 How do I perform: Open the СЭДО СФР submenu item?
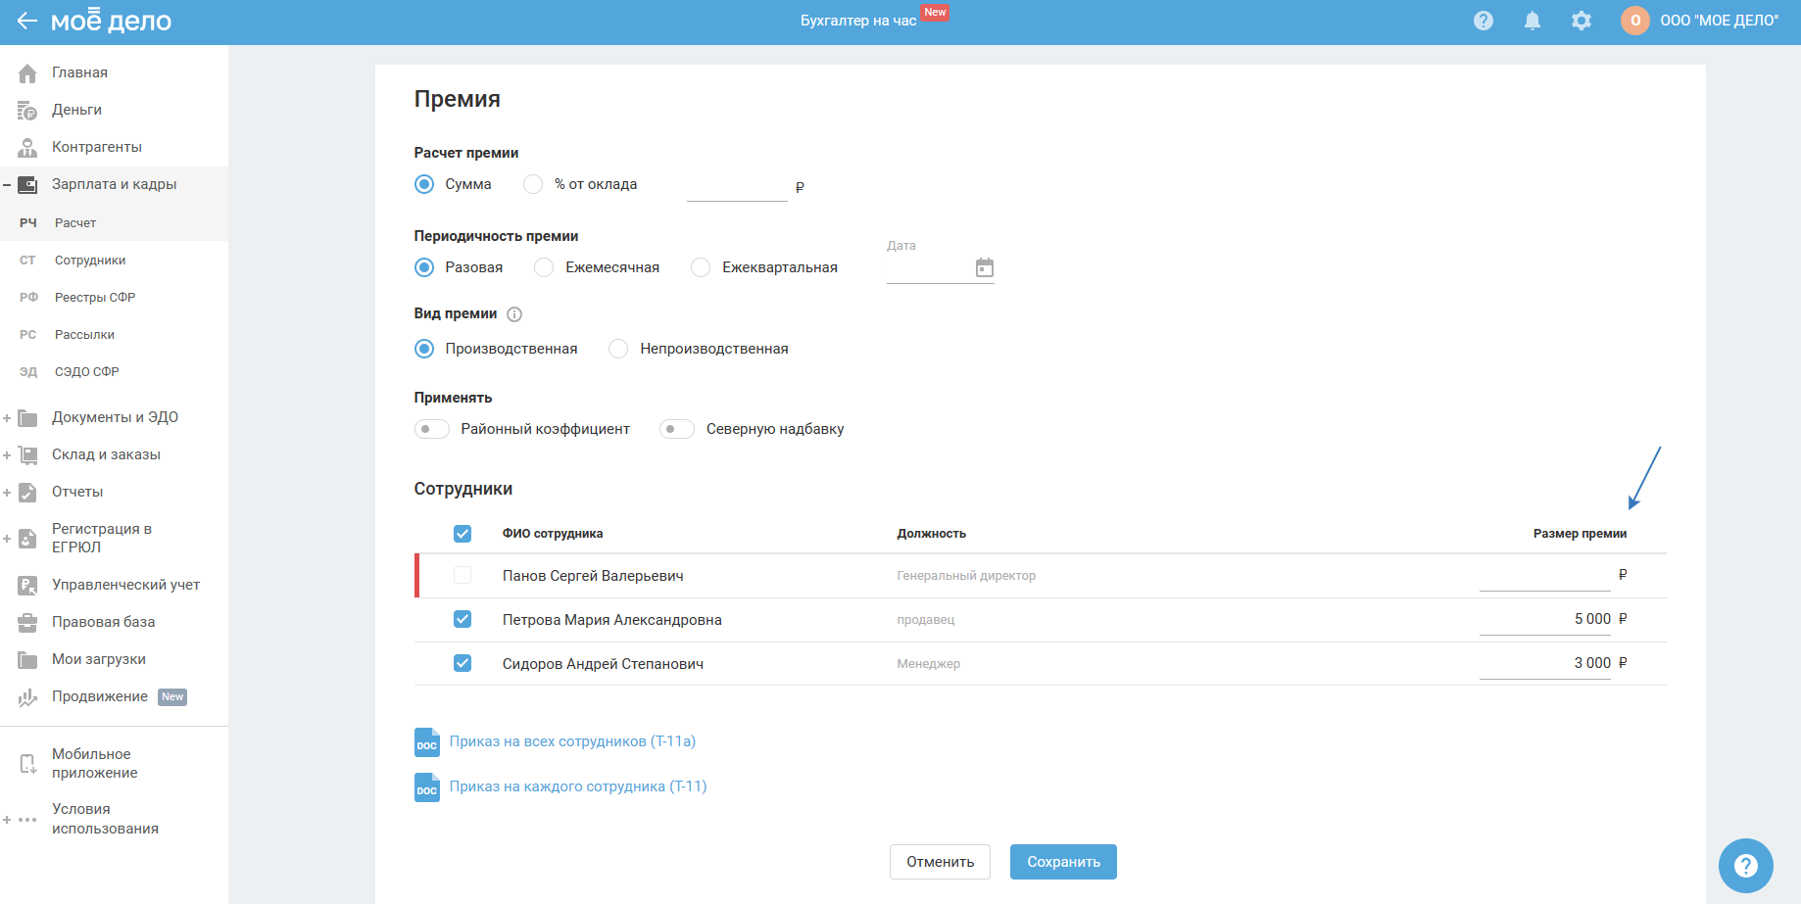114,372
